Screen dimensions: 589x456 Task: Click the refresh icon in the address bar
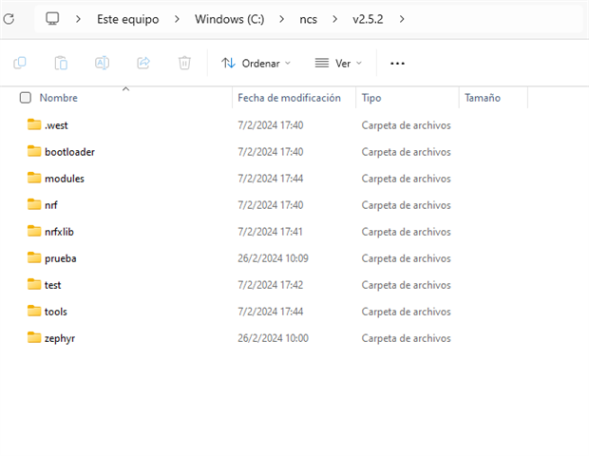pos(9,19)
